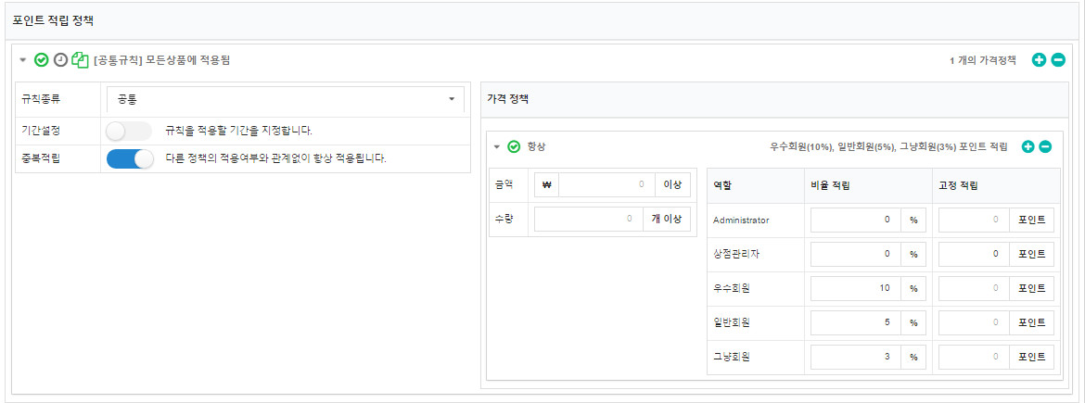Click the clock icon beside common rule title

coord(61,60)
